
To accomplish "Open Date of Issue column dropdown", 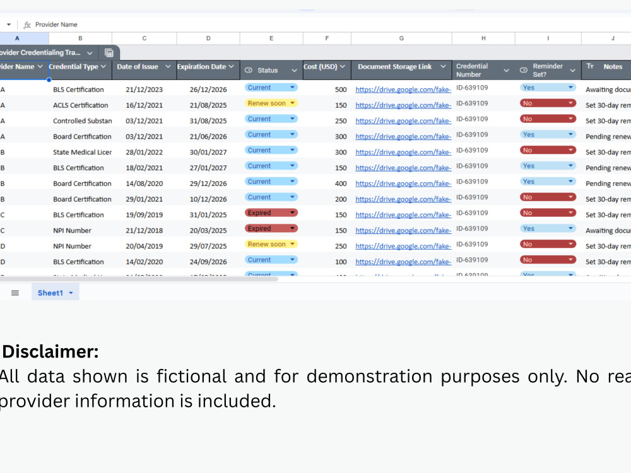I will (x=168, y=66).
